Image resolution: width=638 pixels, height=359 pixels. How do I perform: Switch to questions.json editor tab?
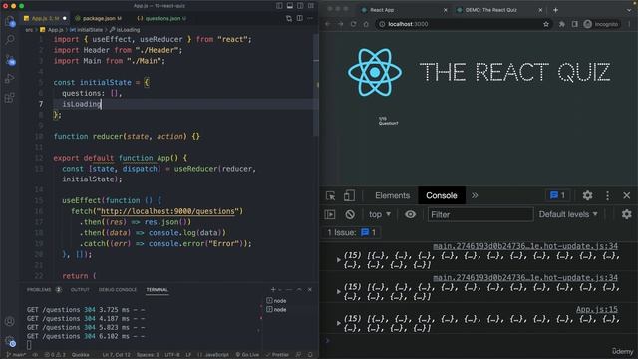161,18
